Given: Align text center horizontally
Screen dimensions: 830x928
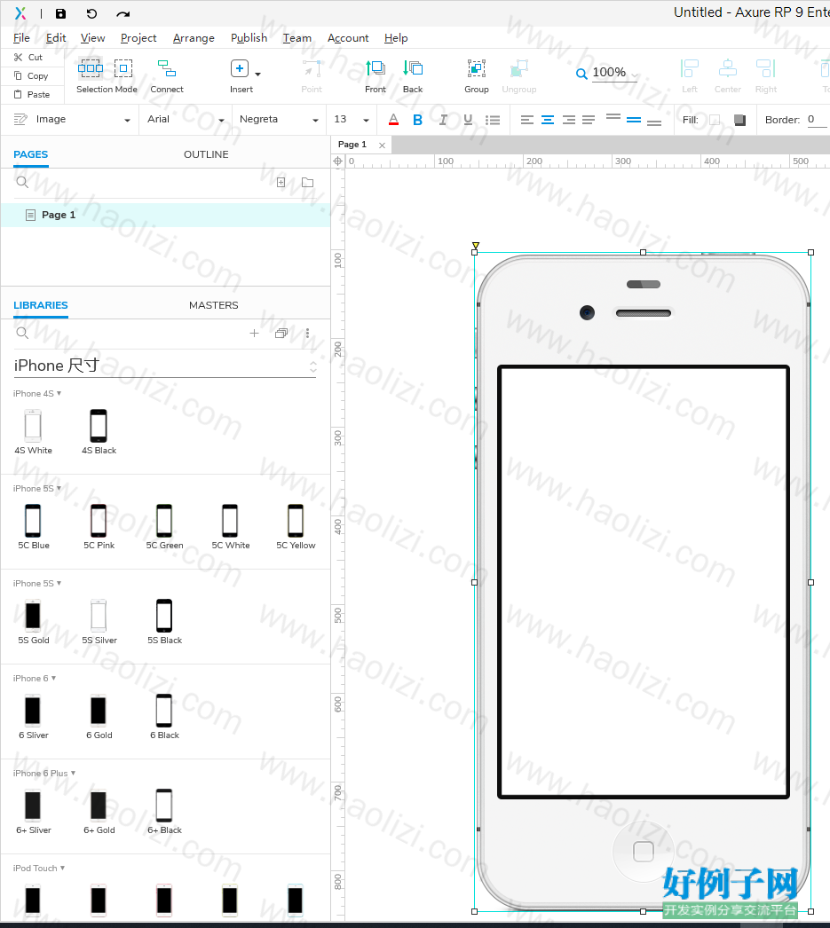Looking at the screenshot, I should (x=548, y=120).
